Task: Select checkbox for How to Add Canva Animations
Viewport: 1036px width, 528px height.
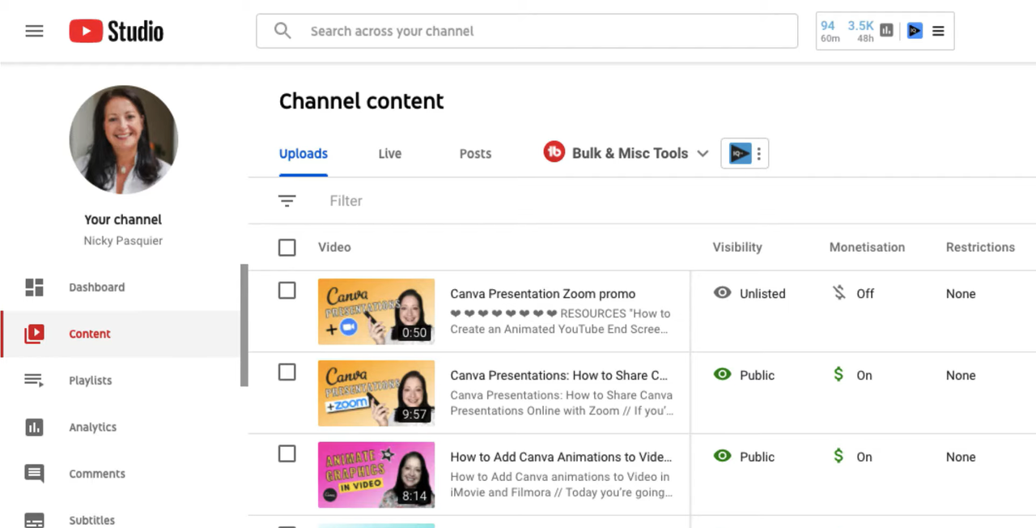Action: coord(287,453)
